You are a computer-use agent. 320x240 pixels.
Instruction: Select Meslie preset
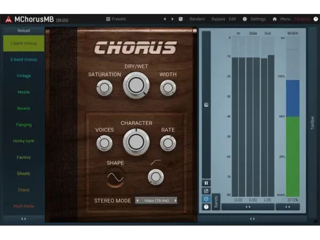click(x=23, y=92)
